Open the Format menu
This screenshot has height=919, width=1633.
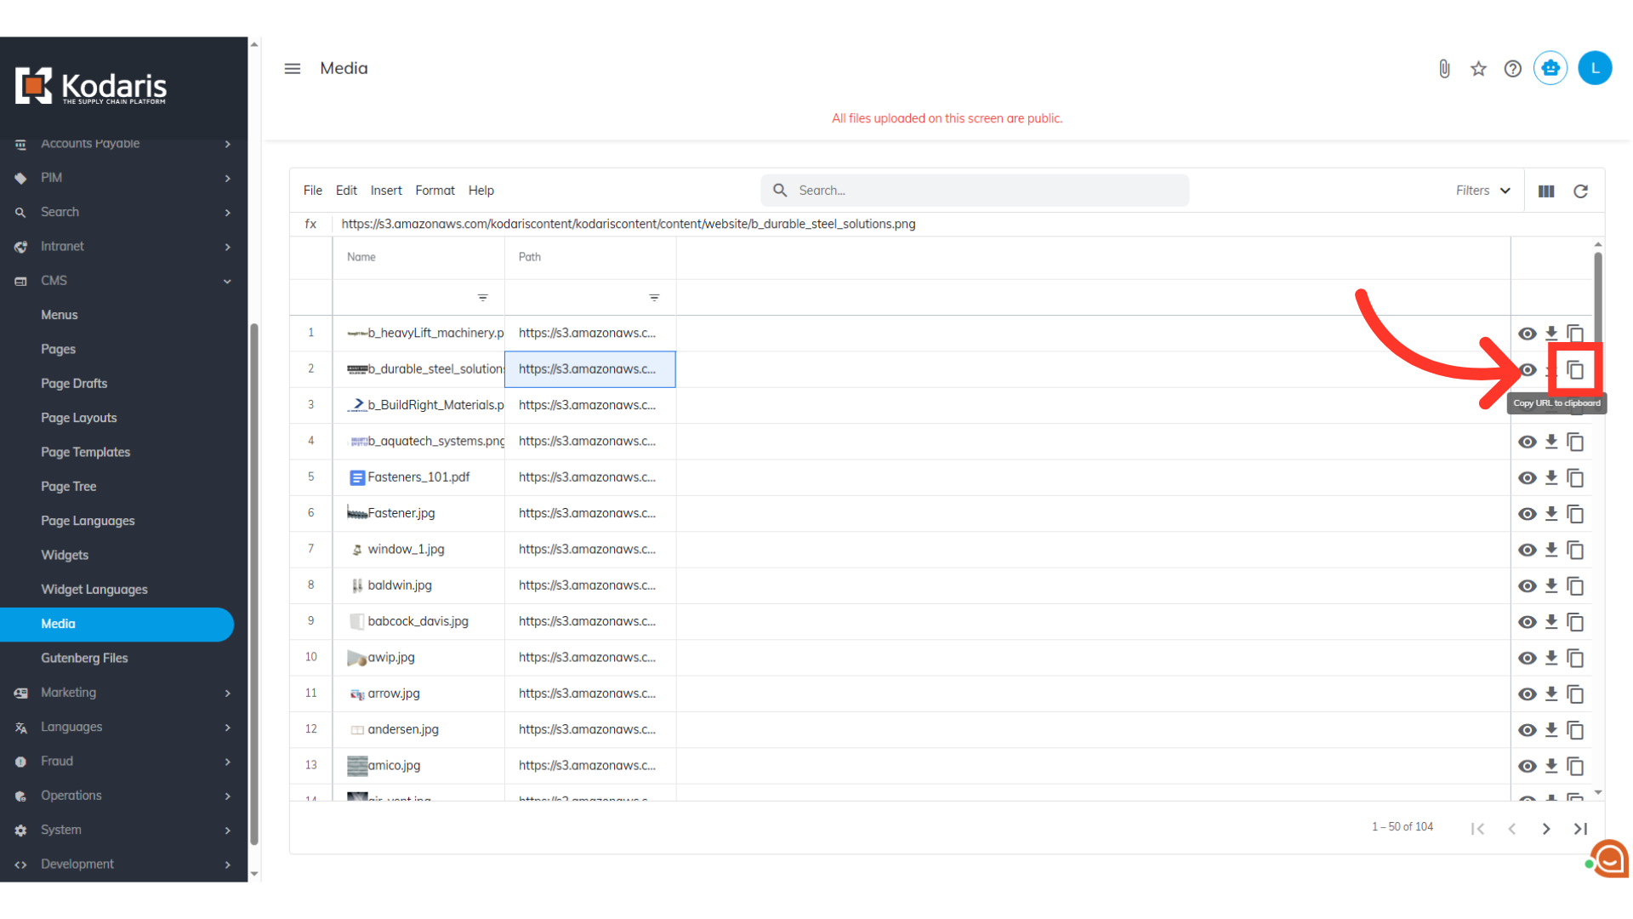pyautogui.click(x=435, y=191)
